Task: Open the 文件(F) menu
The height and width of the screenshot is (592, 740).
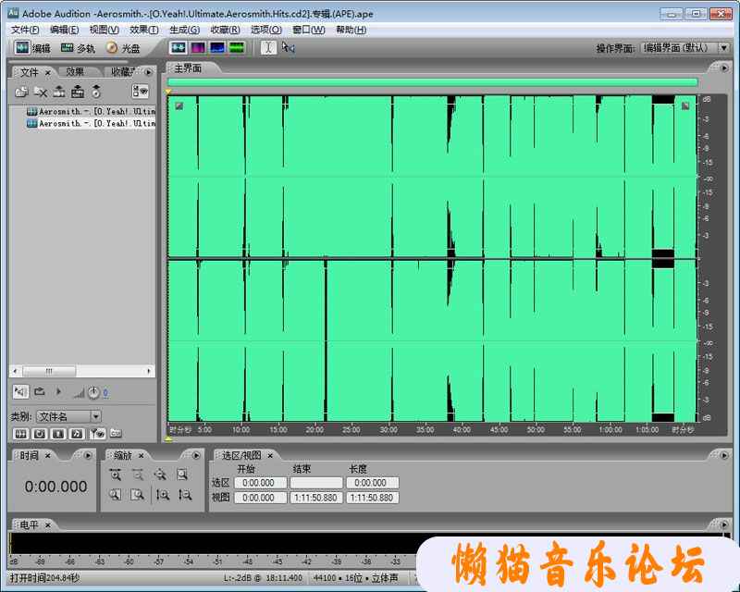Action: (25, 30)
